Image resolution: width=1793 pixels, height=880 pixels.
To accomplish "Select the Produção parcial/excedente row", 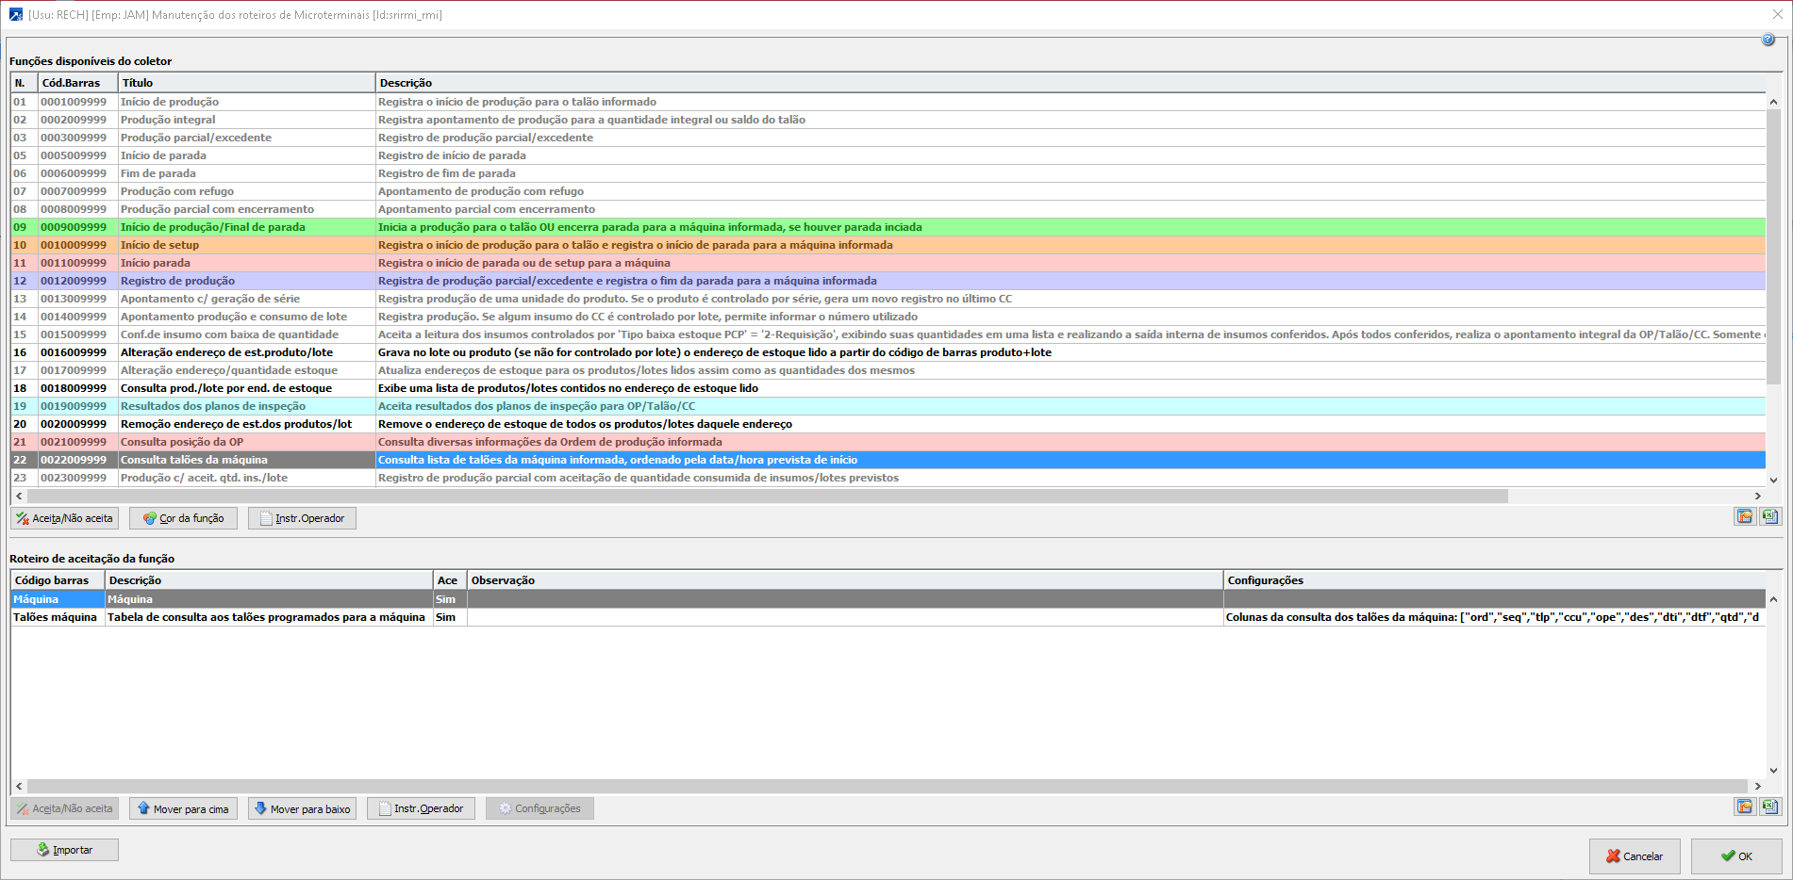I will (x=888, y=138).
